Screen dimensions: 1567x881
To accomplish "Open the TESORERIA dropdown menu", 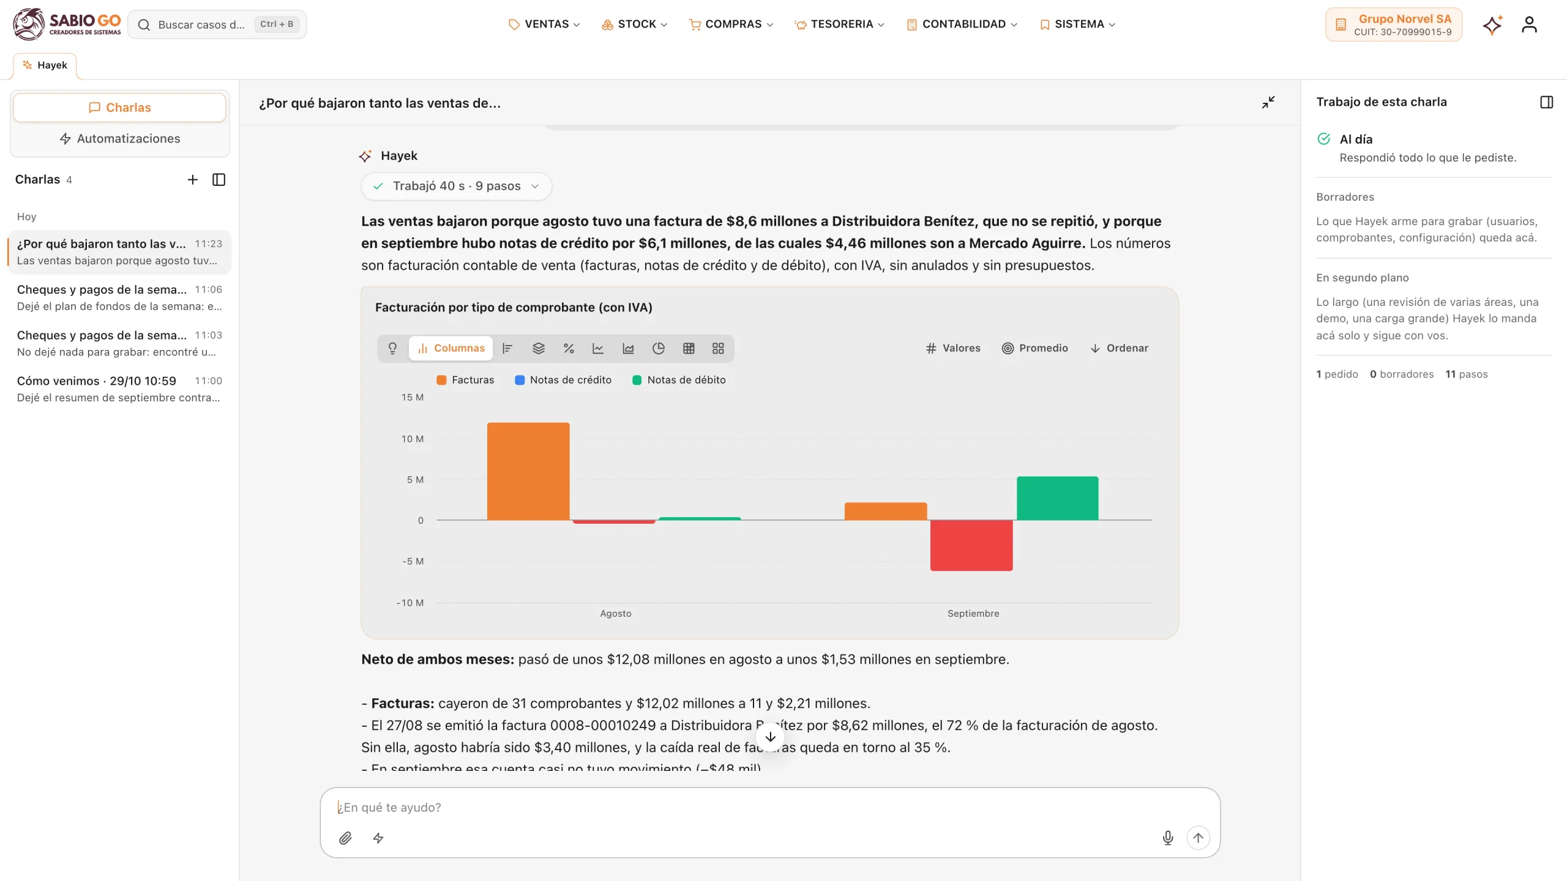I will (839, 24).
